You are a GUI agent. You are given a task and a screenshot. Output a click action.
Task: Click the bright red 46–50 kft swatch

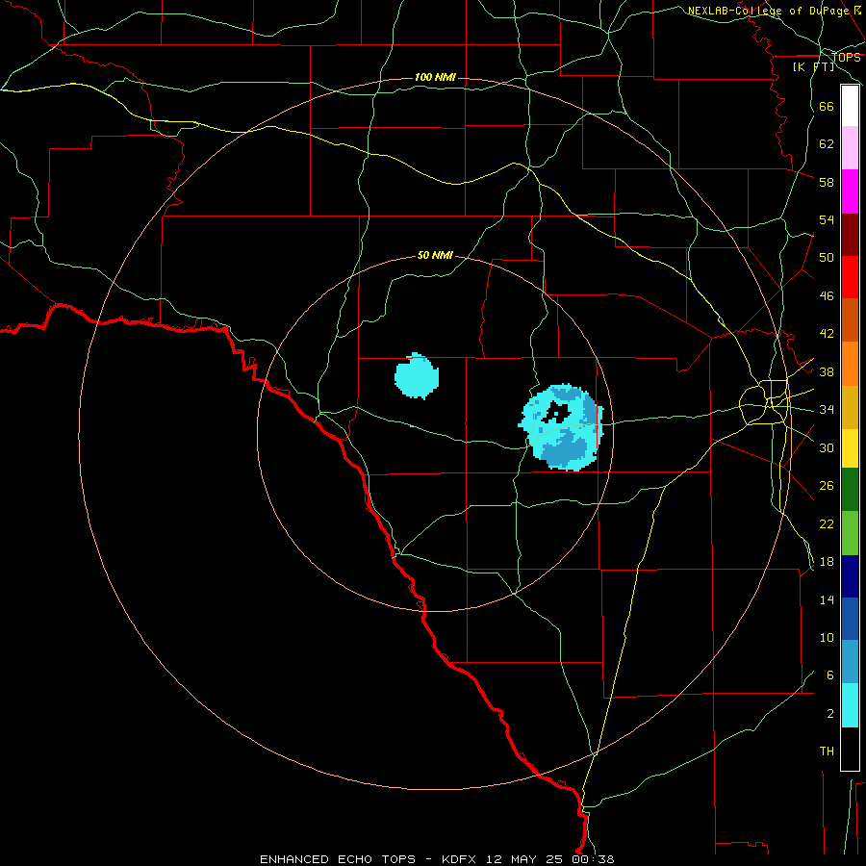[x=850, y=277]
